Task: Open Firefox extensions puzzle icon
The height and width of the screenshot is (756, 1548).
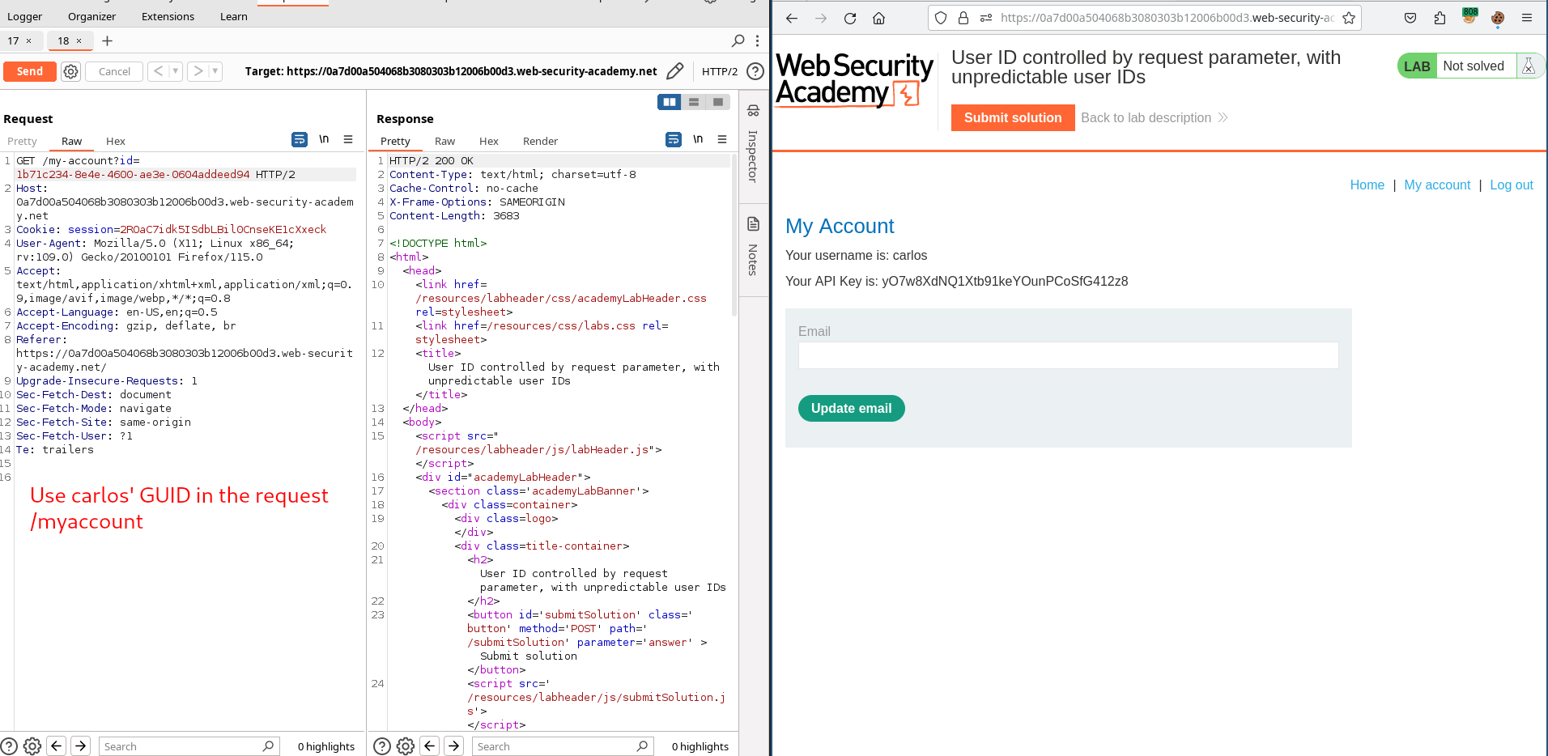Action: (x=1440, y=18)
